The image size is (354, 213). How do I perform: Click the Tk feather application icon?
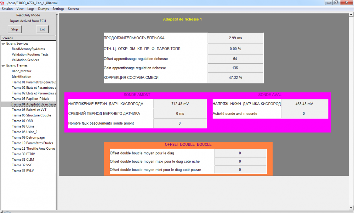[x=2, y=3]
